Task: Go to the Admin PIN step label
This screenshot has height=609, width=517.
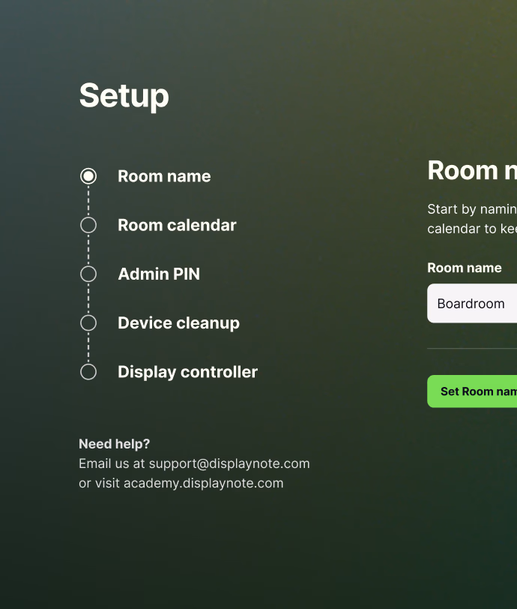Action: [159, 274]
